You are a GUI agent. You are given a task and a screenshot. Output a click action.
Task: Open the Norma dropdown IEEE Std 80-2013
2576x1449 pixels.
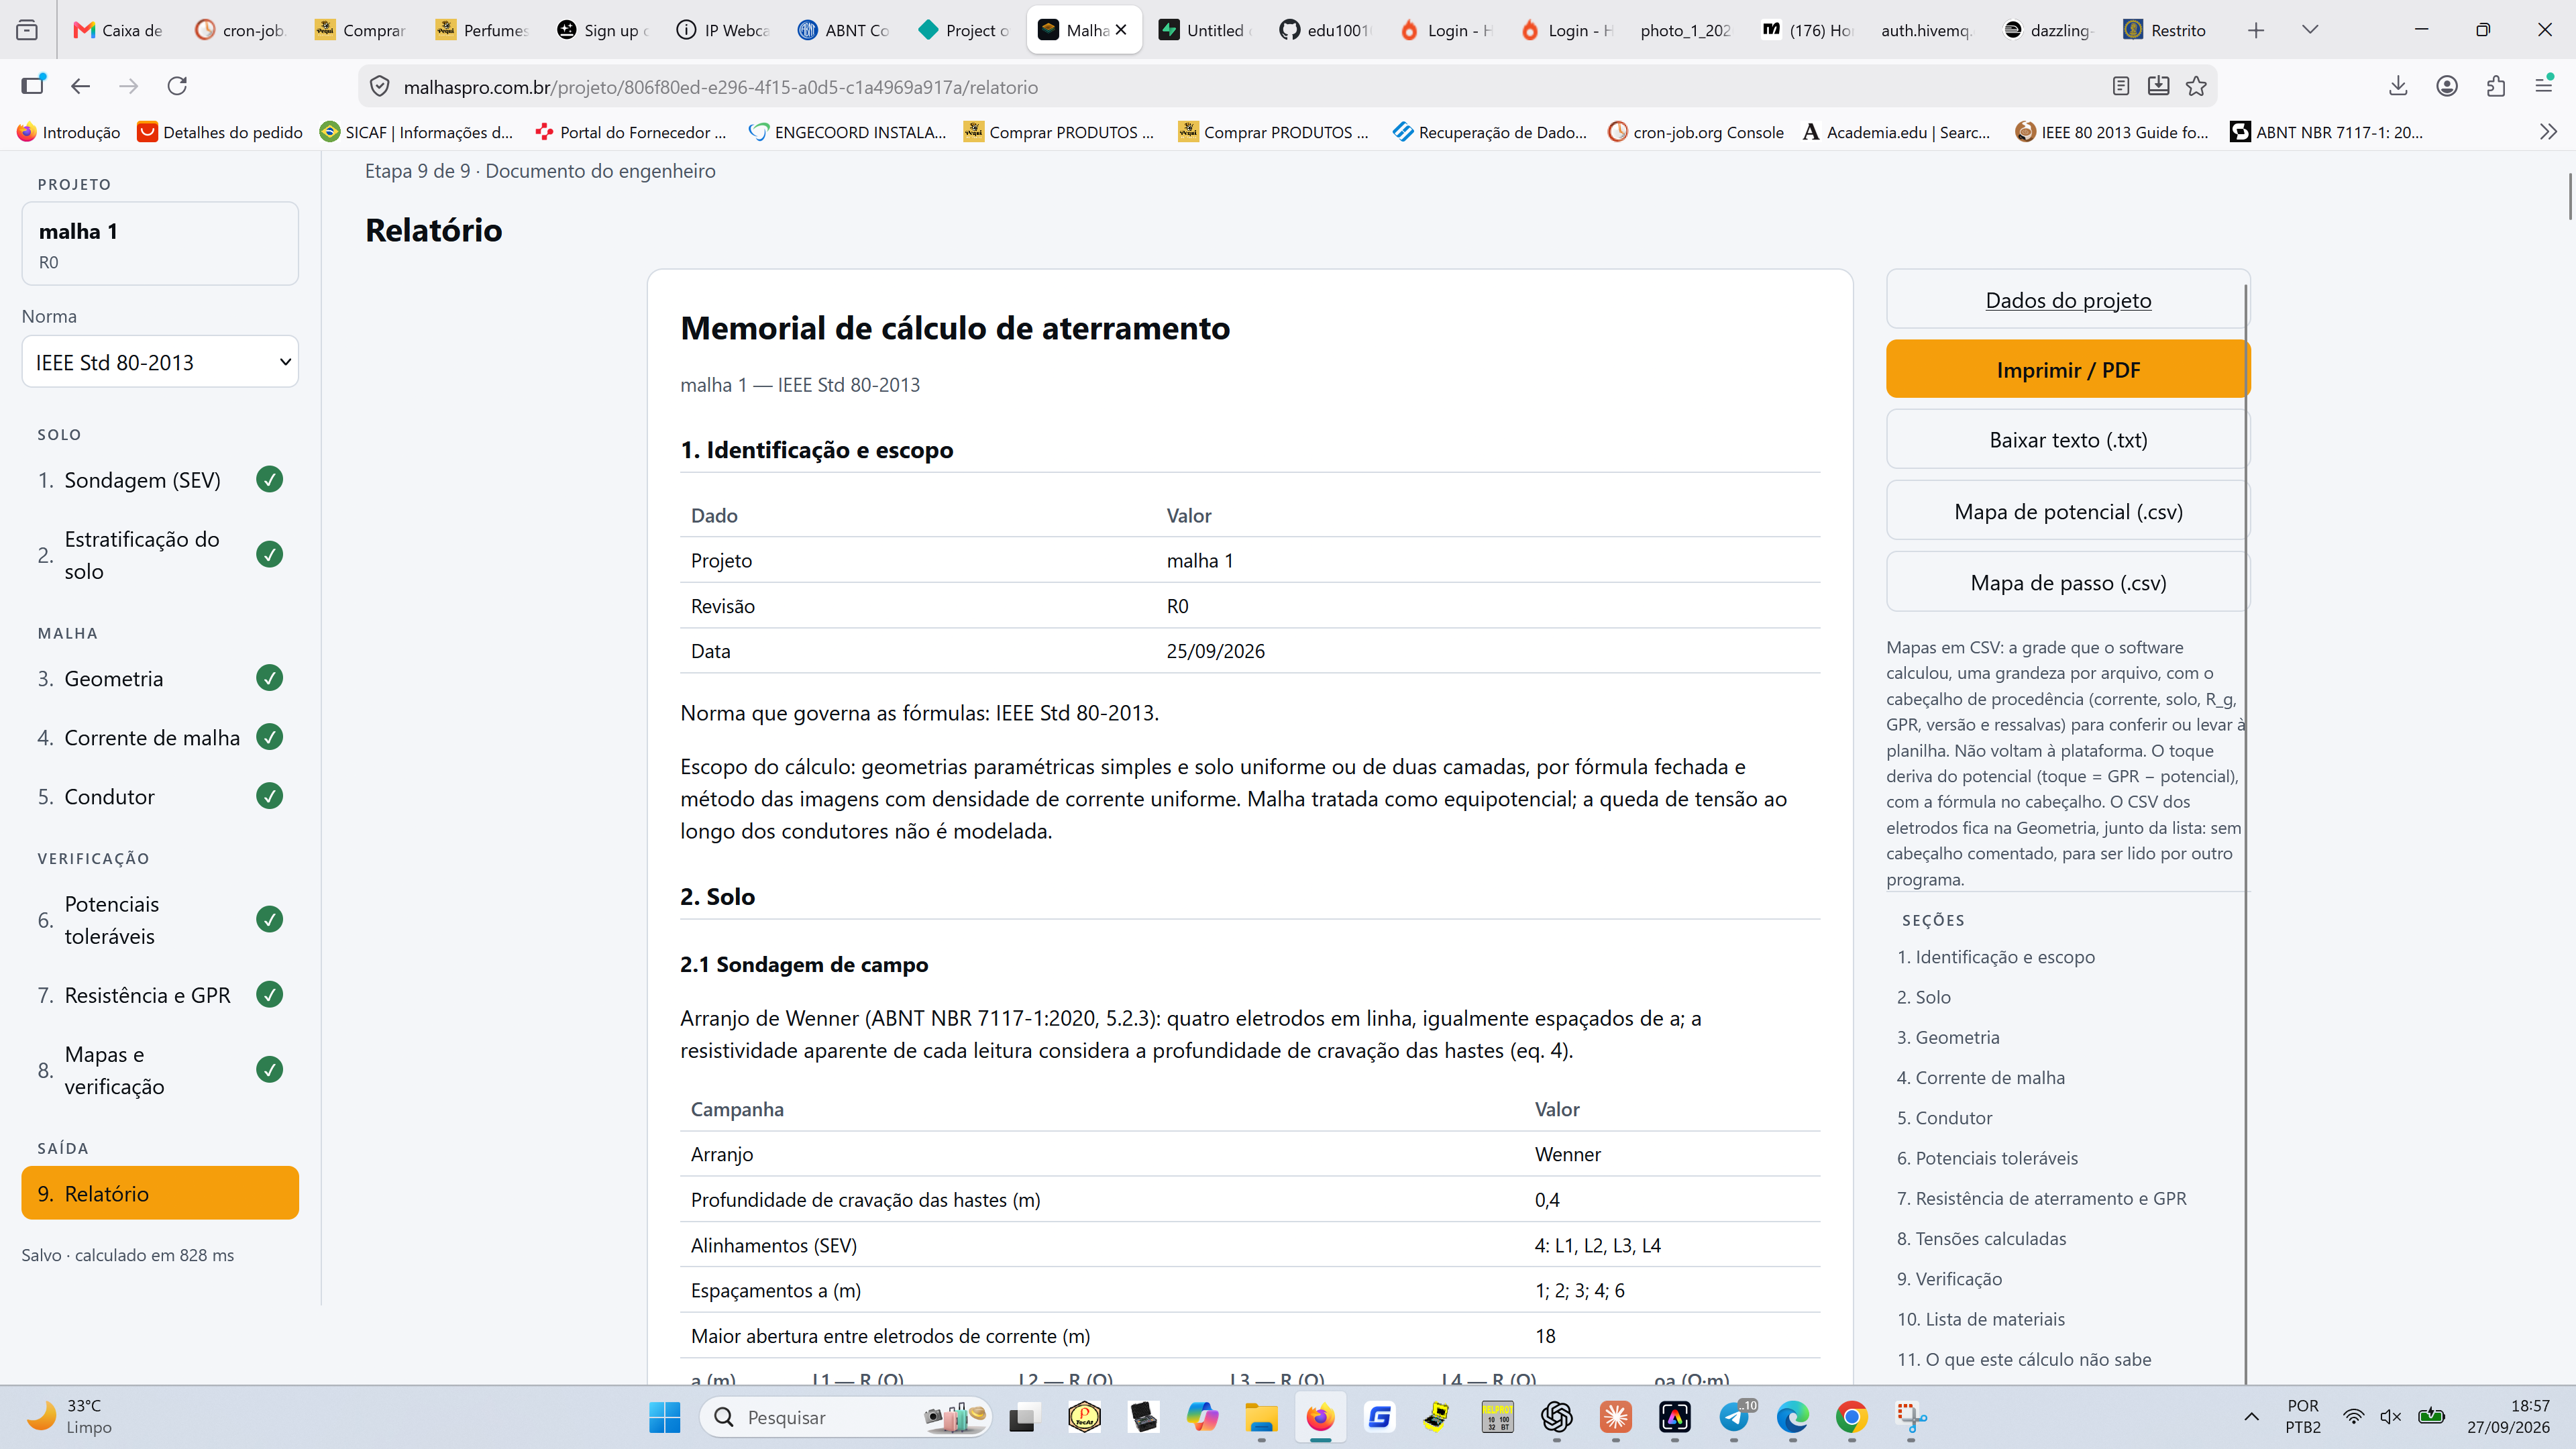pos(160,362)
